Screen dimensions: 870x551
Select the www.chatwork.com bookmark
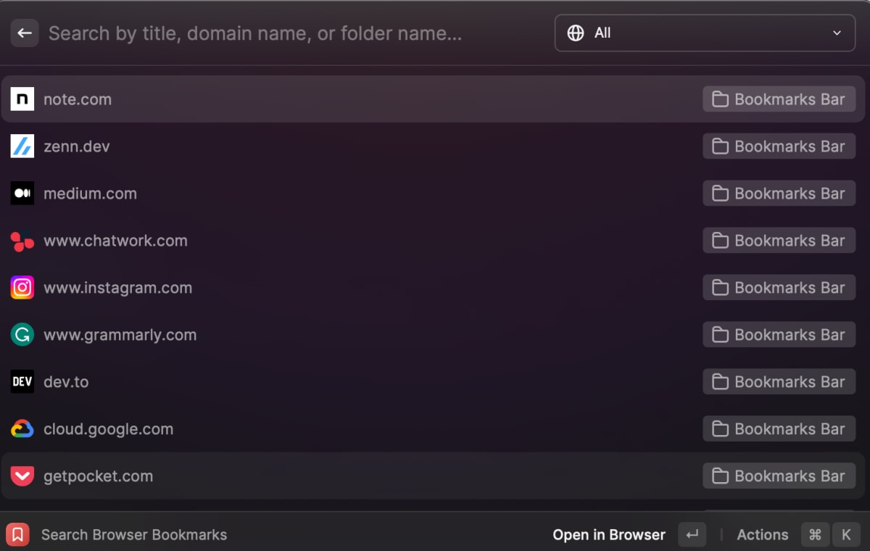coord(433,241)
